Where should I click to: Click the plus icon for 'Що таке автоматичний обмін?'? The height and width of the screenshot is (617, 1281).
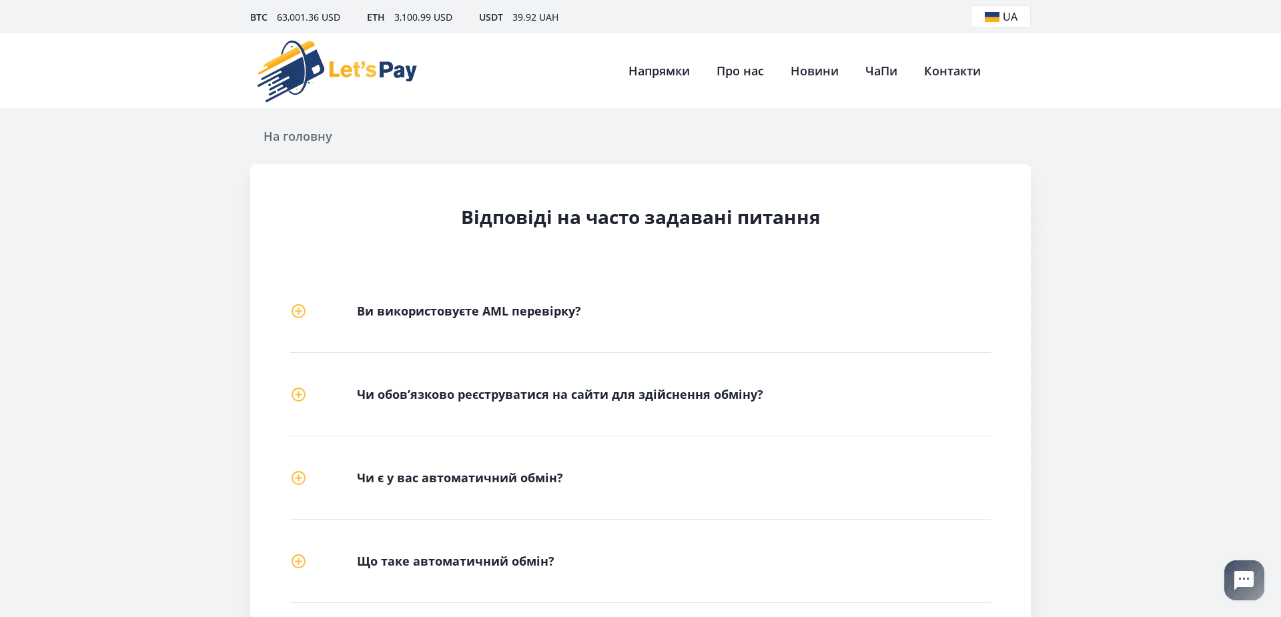click(x=298, y=561)
